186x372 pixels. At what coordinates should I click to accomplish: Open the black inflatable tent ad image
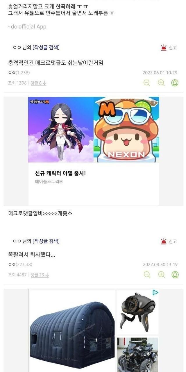click(72, 331)
